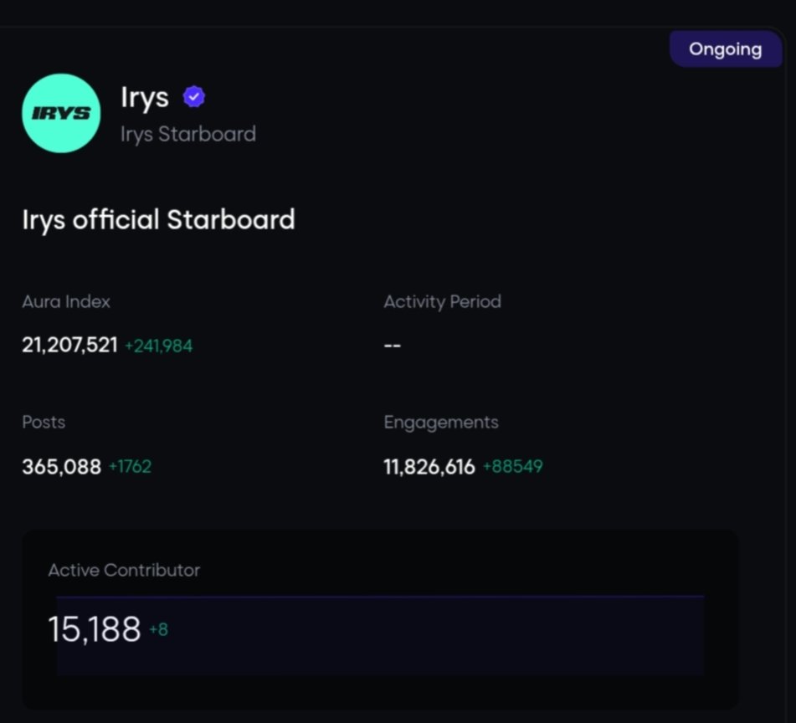This screenshot has height=723, width=796.
Task: Open the Irys project name heading
Action: (145, 97)
